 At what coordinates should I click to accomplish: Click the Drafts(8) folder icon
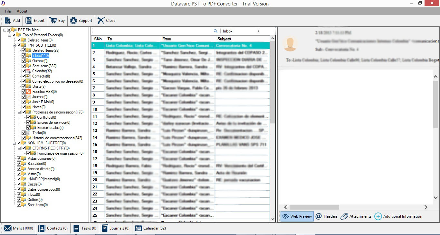pos(29,86)
